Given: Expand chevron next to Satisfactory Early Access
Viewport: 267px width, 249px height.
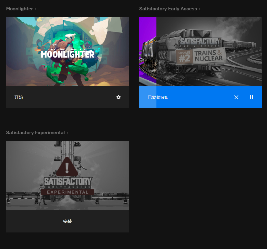Looking at the screenshot, I should click(200, 9).
